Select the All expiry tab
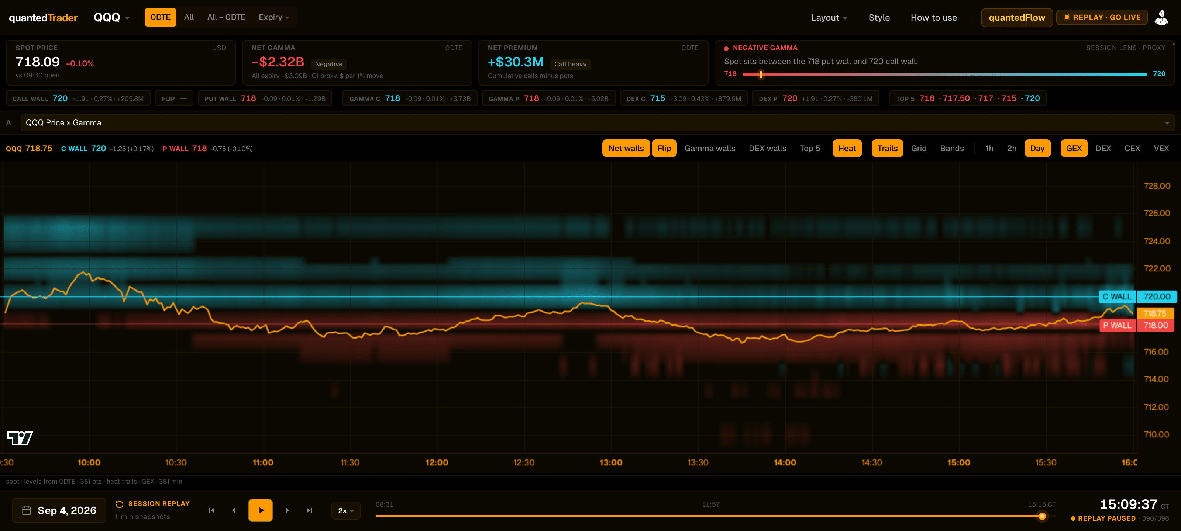The width and height of the screenshot is (1181, 531). click(189, 17)
